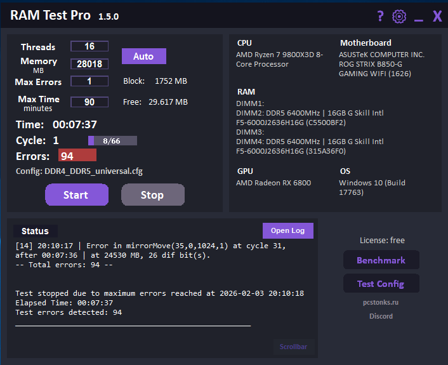Open settings with the gear icon
The height and width of the screenshot is (365, 448).
(399, 17)
